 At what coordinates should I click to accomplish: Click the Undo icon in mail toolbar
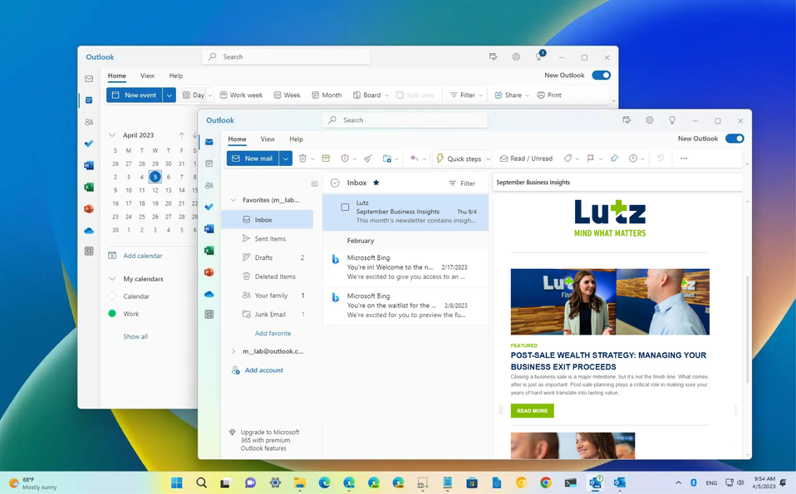[x=661, y=159]
